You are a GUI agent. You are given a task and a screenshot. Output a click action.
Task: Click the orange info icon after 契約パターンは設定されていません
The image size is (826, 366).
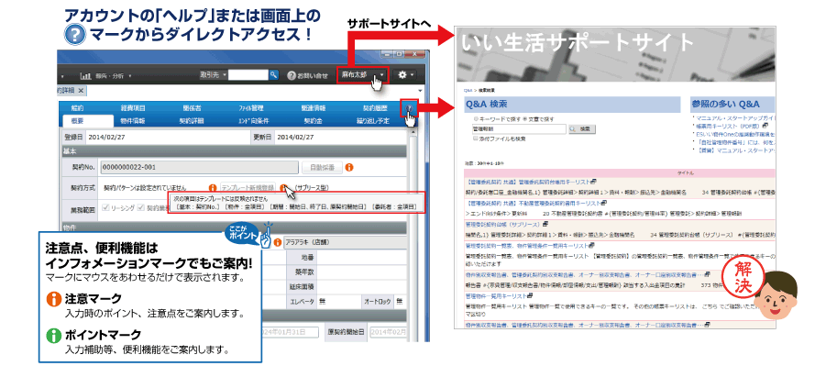pyautogui.click(x=213, y=187)
